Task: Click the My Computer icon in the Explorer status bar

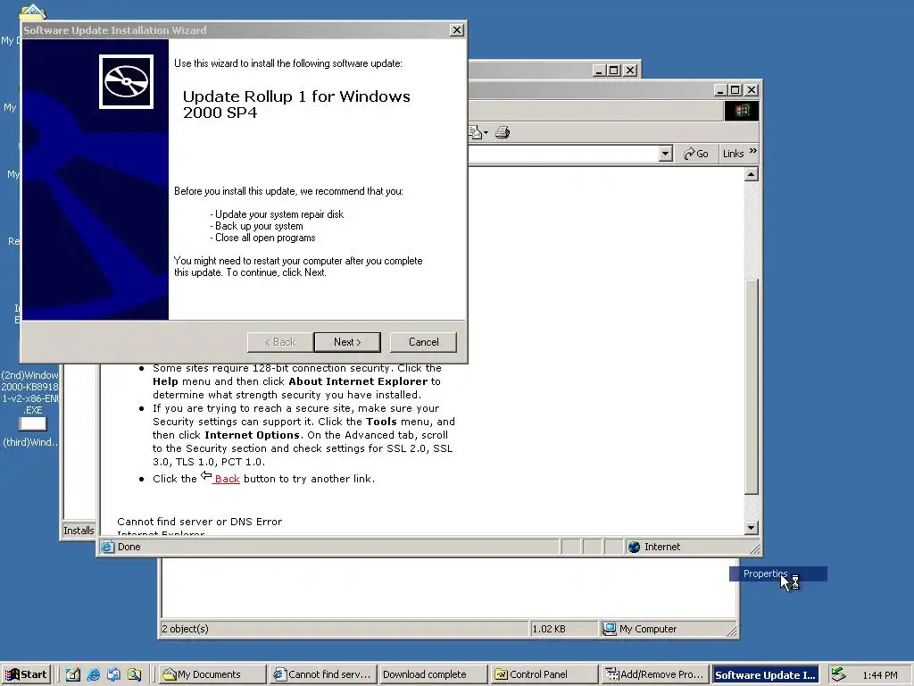Action: (609, 629)
